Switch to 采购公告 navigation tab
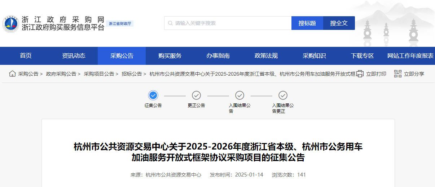The width and height of the screenshot is (435, 187). [x=122, y=56]
